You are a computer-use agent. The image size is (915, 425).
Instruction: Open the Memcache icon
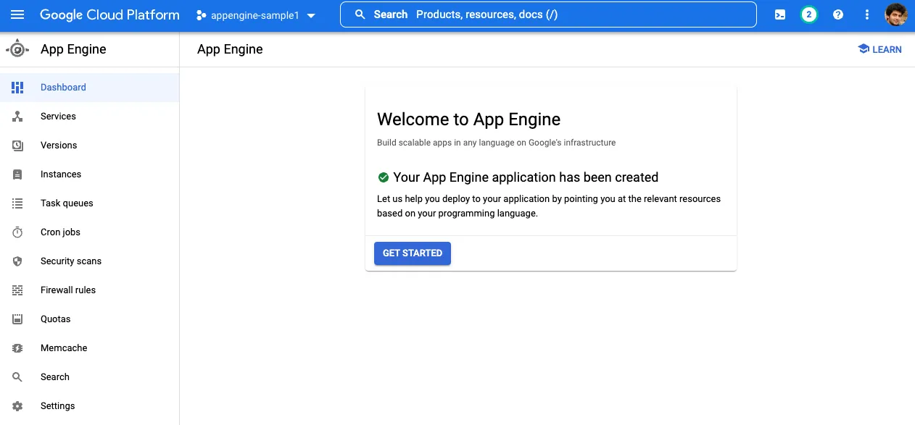point(17,348)
